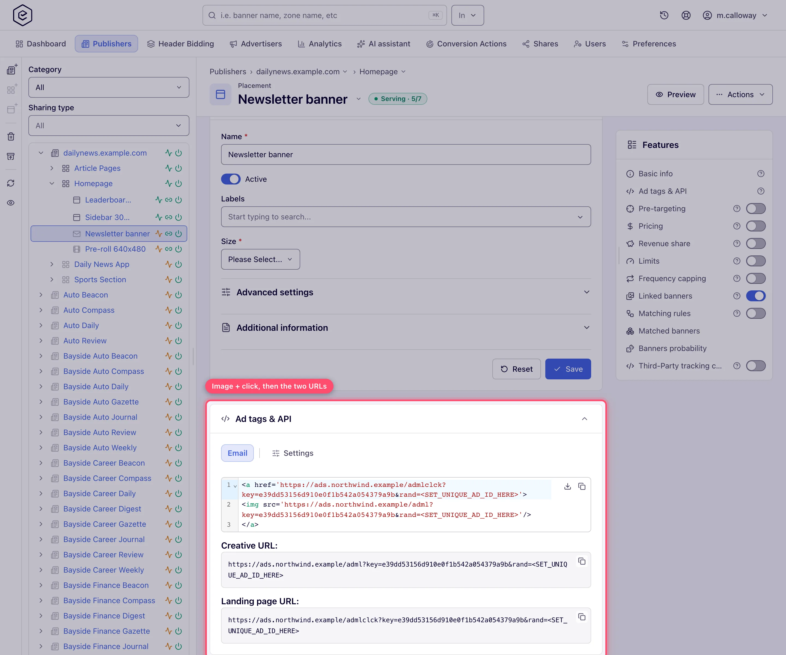
Task: Open the Analytics menu
Action: coord(319,44)
